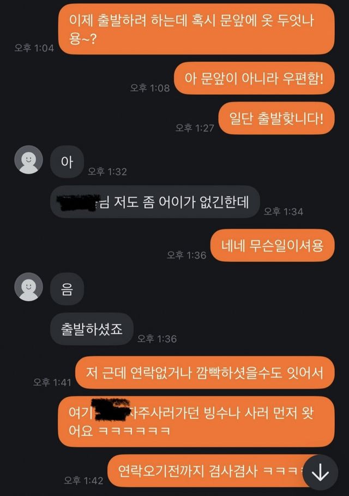
Task: Select the '이제 출발하려 하는데' orange message bubble
Action: (196, 29)
